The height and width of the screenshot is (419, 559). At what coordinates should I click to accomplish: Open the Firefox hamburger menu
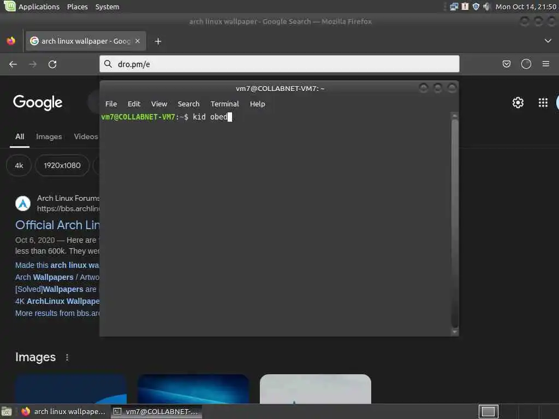545,64
